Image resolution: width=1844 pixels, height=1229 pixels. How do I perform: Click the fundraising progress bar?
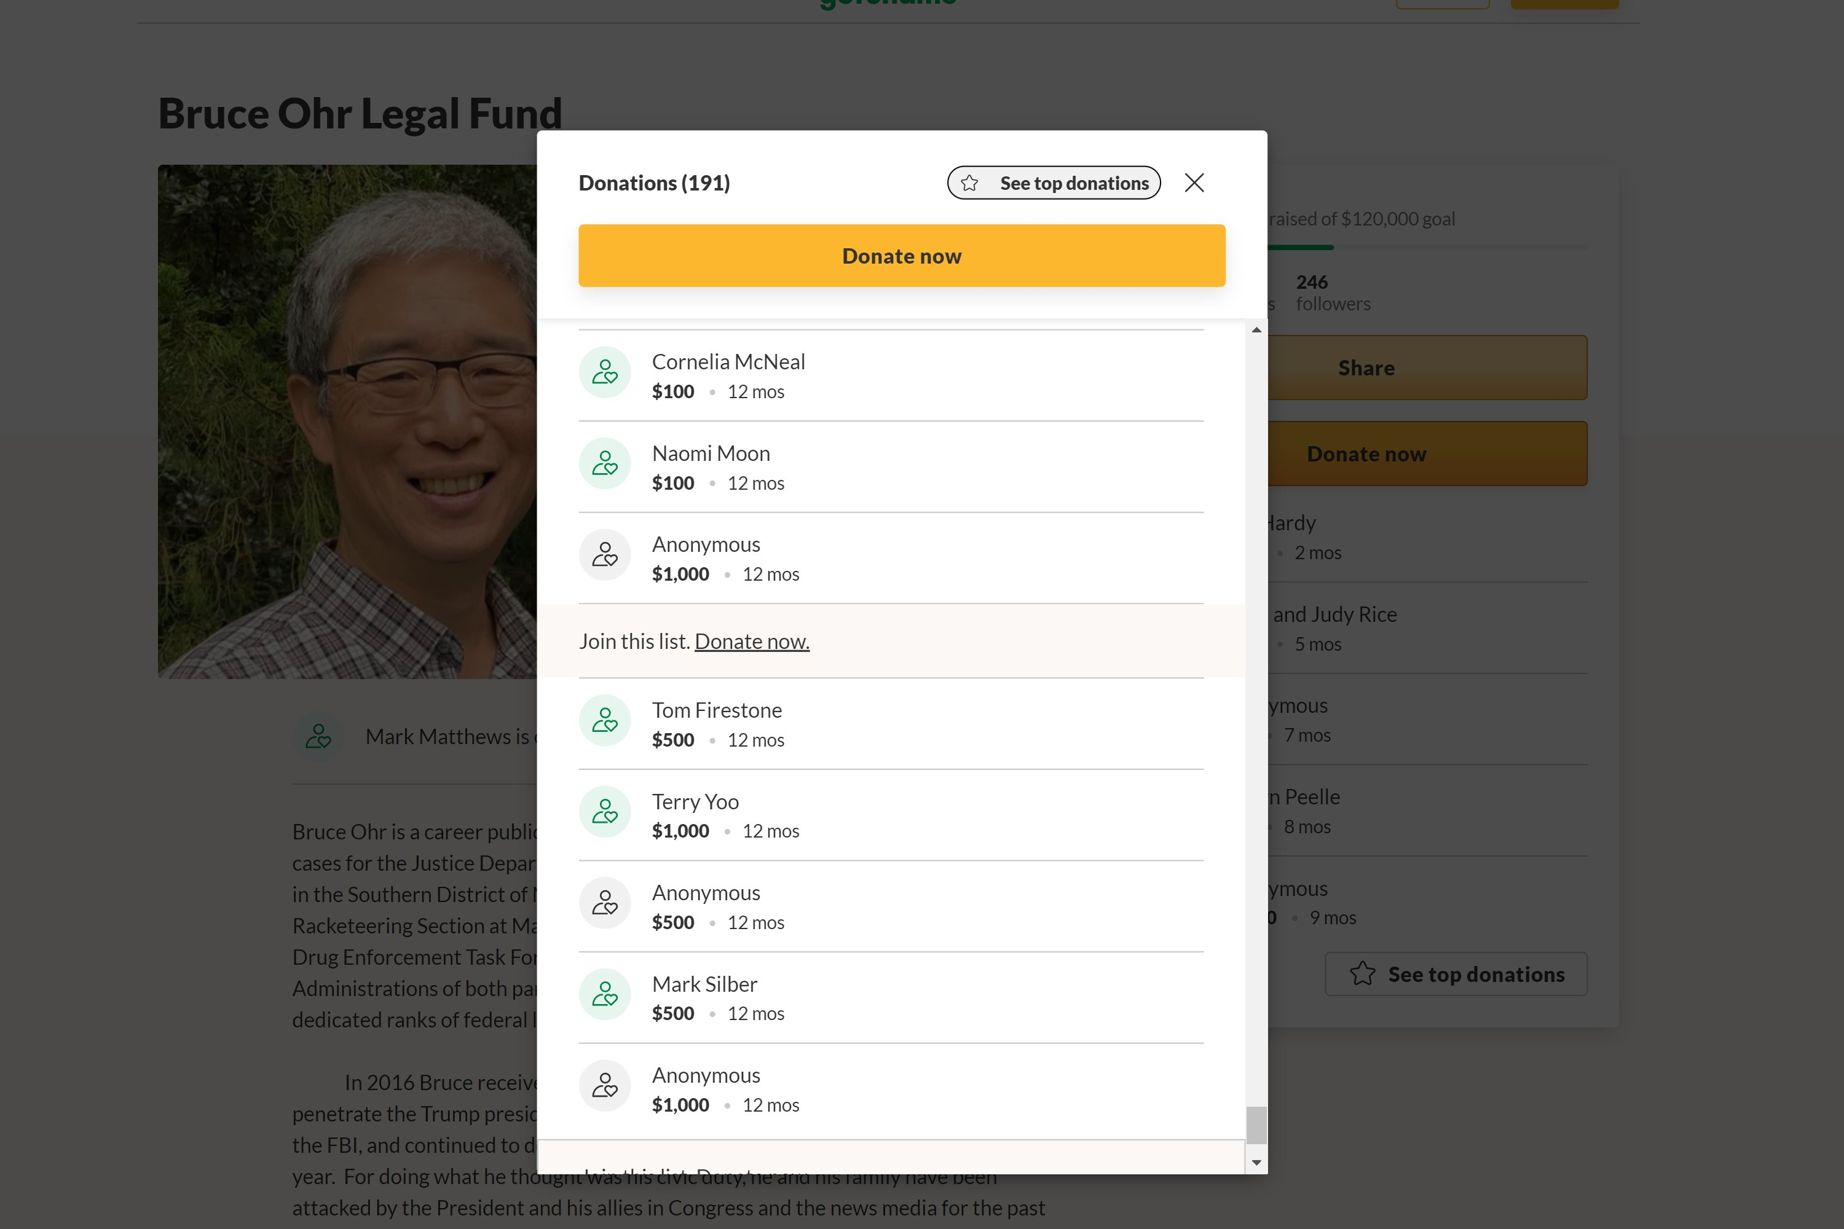[x=1427, y=248]
